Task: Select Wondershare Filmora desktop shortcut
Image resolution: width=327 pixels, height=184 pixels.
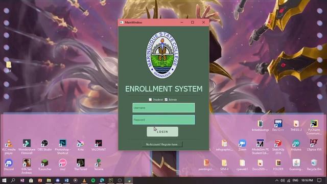Action: [x=27, y=147]
